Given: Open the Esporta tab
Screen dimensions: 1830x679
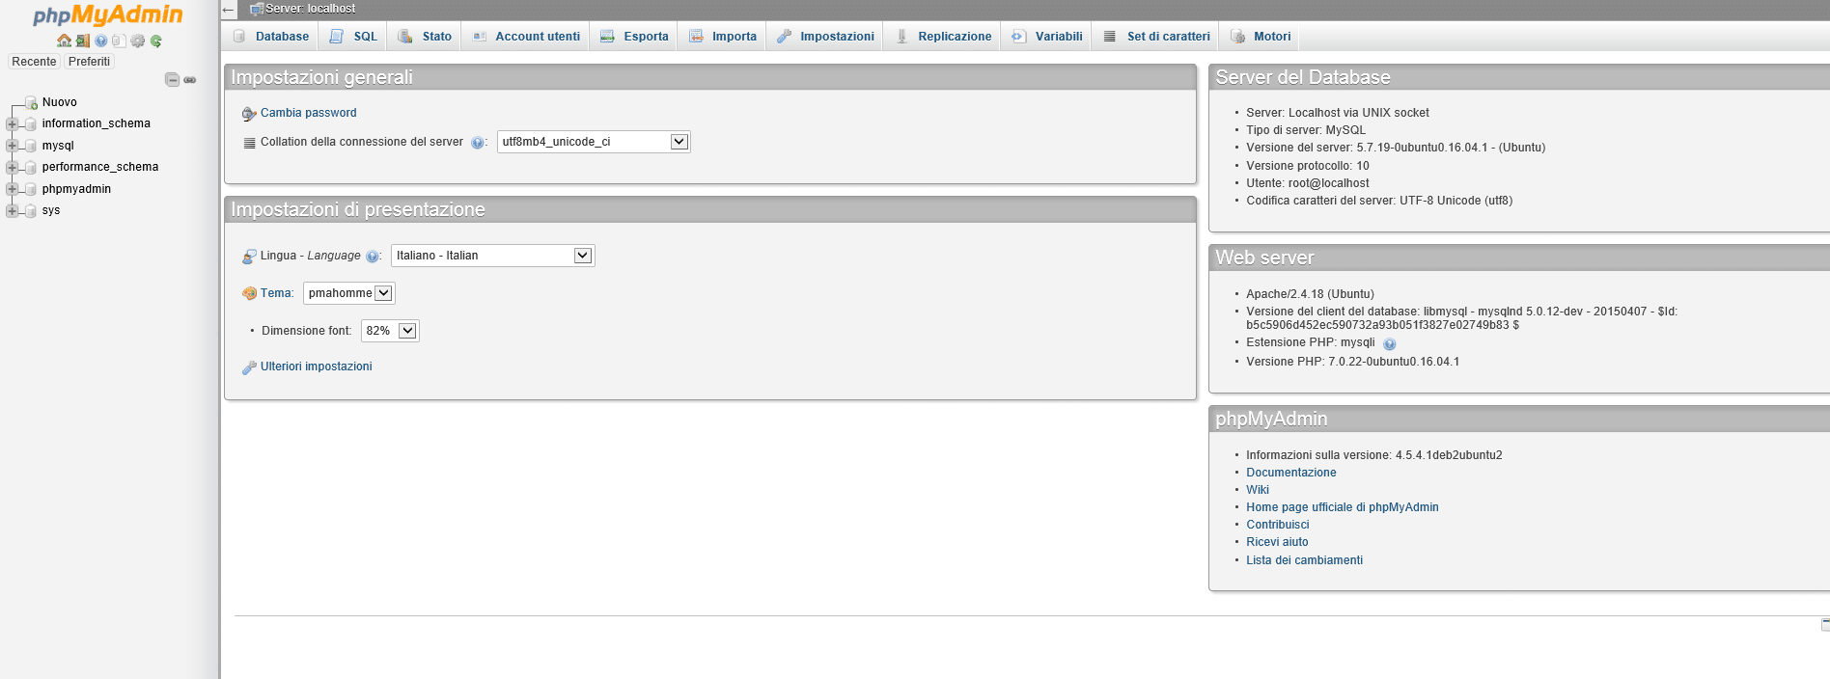Looking at the screenshot, I should pyautogui.click(x=634, y=37).
